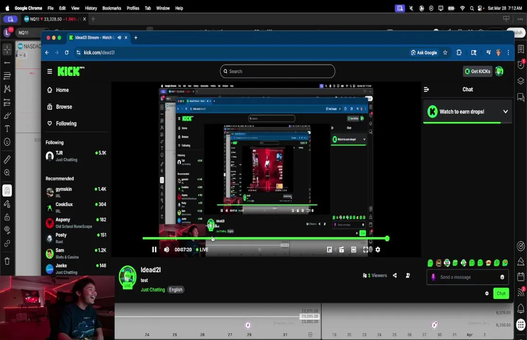The image size is (527, 340).
Task: Open the Kick hamburger sidebar menu
Action: pos(50,71)
